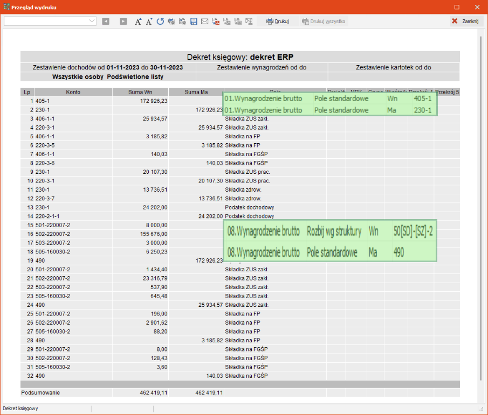488x415 pixels.
Task: Click value 8 000,00 in row 15
Action: pyautogui.click(x=156, y=225)
